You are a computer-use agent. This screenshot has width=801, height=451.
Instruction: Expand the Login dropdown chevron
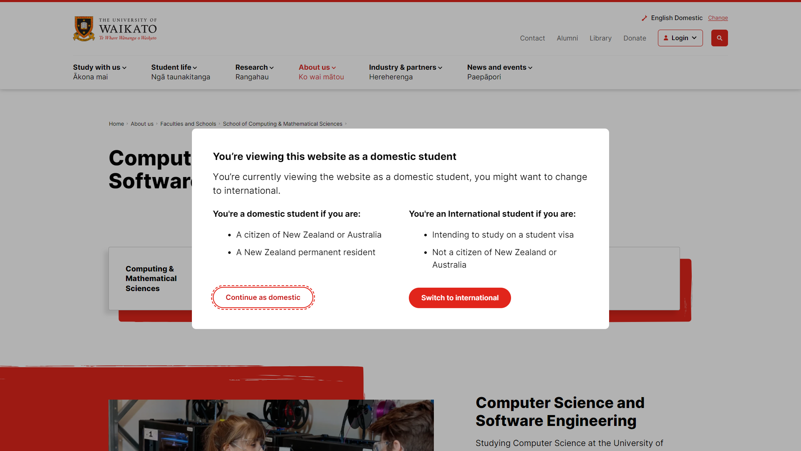coord(695,38)
